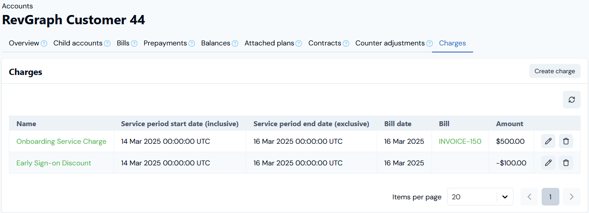Open the Attached plans tab
The width and height of the screenshot is (589, 213).
click(x=269, y=43)
